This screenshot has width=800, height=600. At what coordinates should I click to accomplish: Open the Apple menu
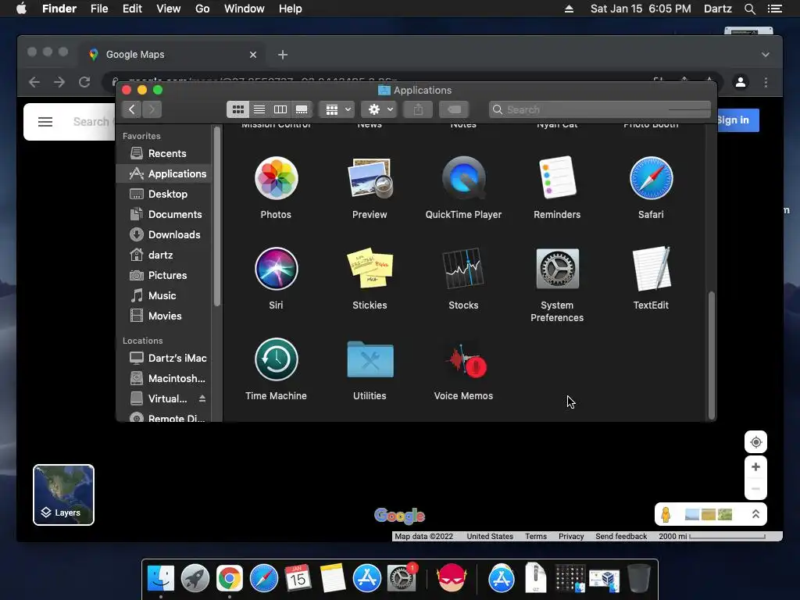(x=21, y=9)
